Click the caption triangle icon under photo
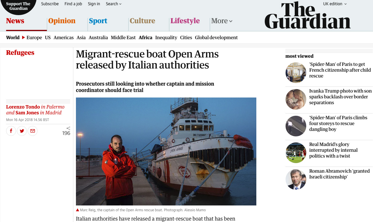Image resolution: width=373 pixels, height=222 pixels. [77, 210]
